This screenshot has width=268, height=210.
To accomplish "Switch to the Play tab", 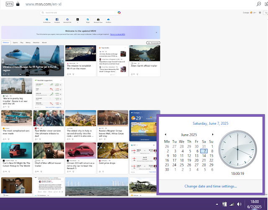I will pyautogui.click(x=22, y=43).
